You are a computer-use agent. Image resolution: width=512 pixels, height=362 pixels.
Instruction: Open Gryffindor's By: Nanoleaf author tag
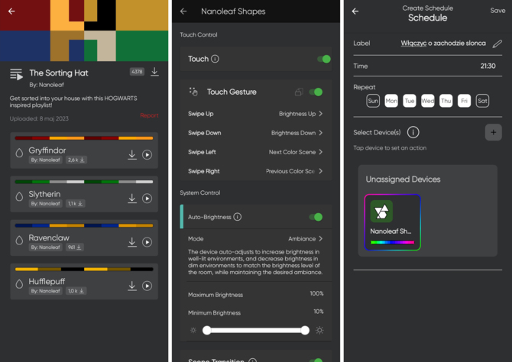click(x=45, y=160)
